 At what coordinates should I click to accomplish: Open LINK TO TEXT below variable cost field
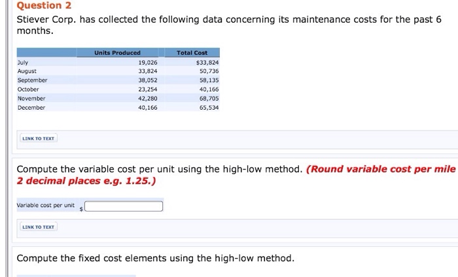(38, 227)
